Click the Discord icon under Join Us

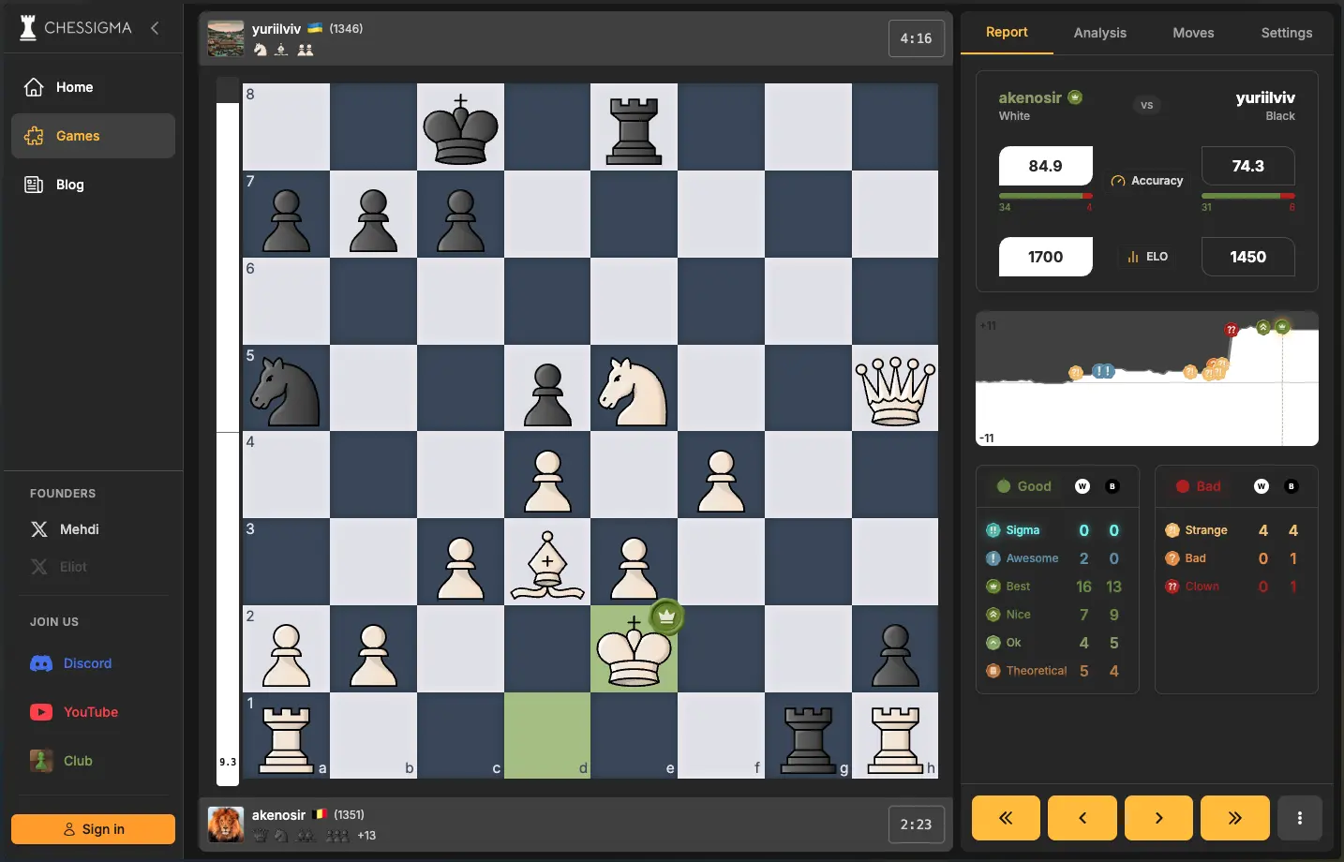(41, 663)
